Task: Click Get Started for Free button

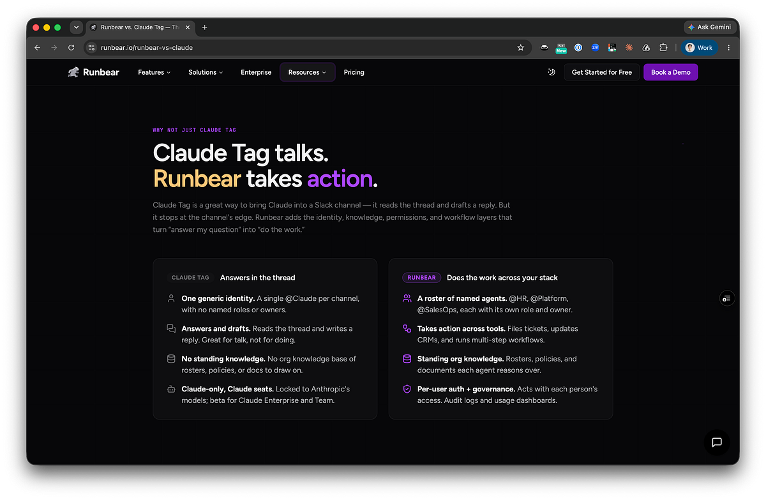Action: 601,72
